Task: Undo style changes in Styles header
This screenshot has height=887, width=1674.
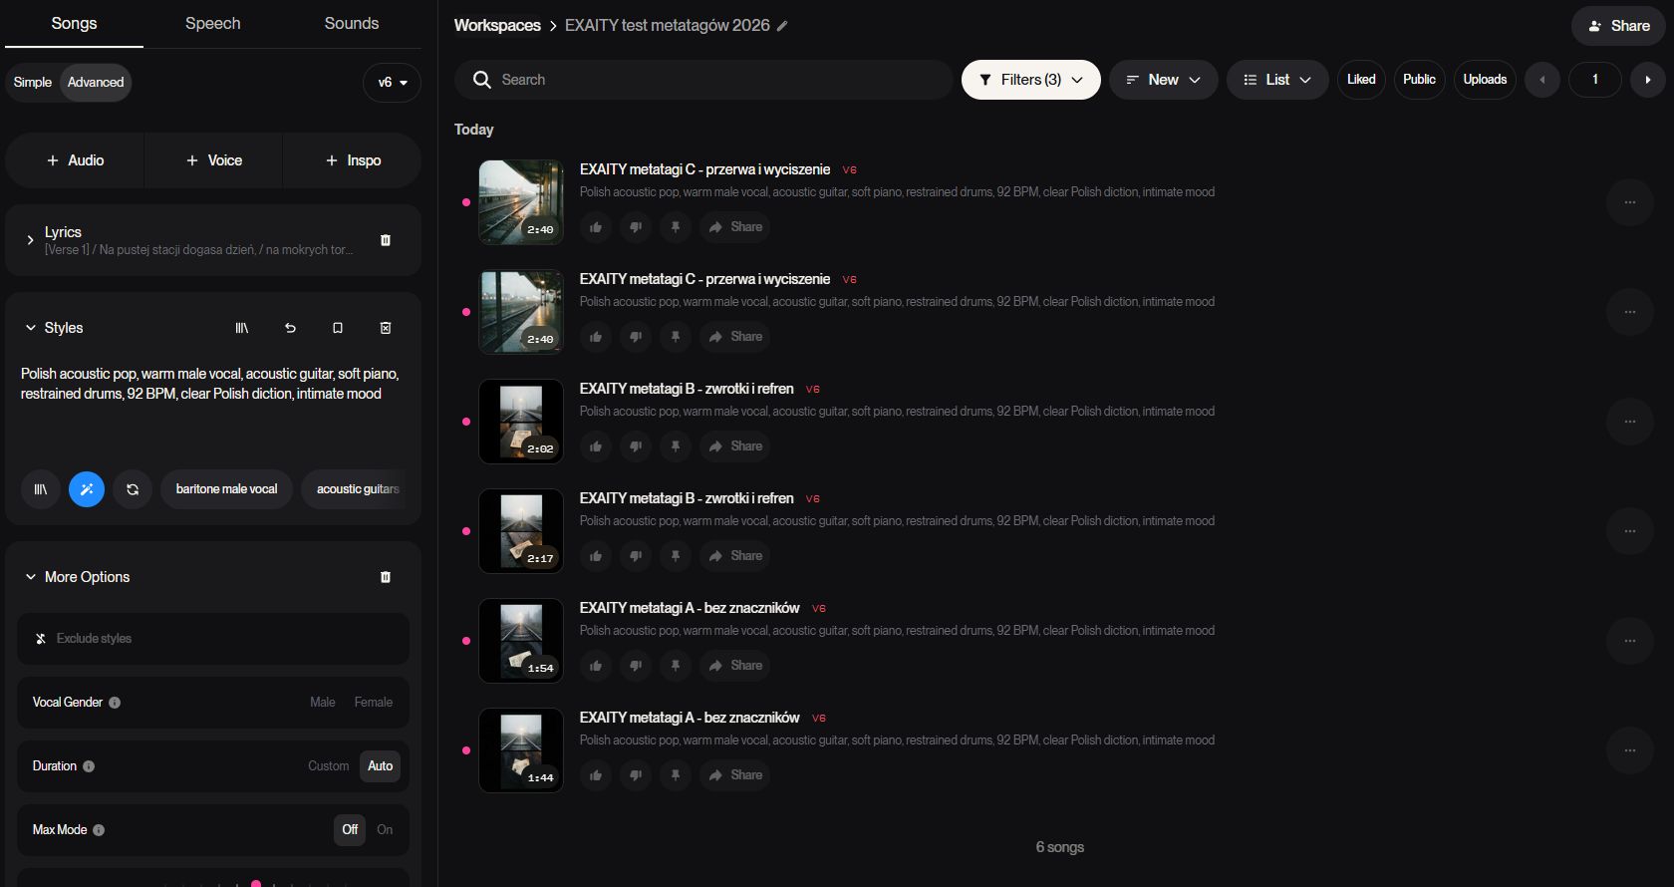Action: click(x=290, y=328)
